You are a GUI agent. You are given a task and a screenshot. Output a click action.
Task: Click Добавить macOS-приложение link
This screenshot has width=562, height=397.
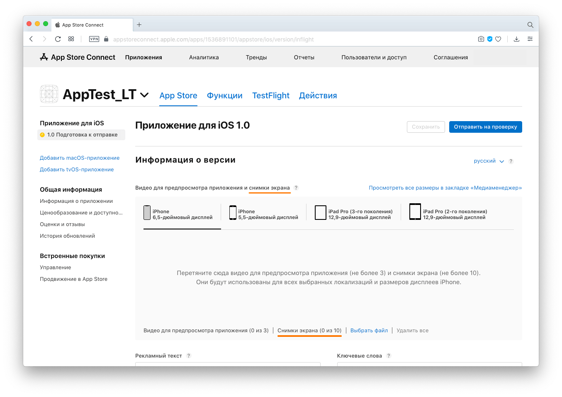pyautogui.click(x=80, y=158)
